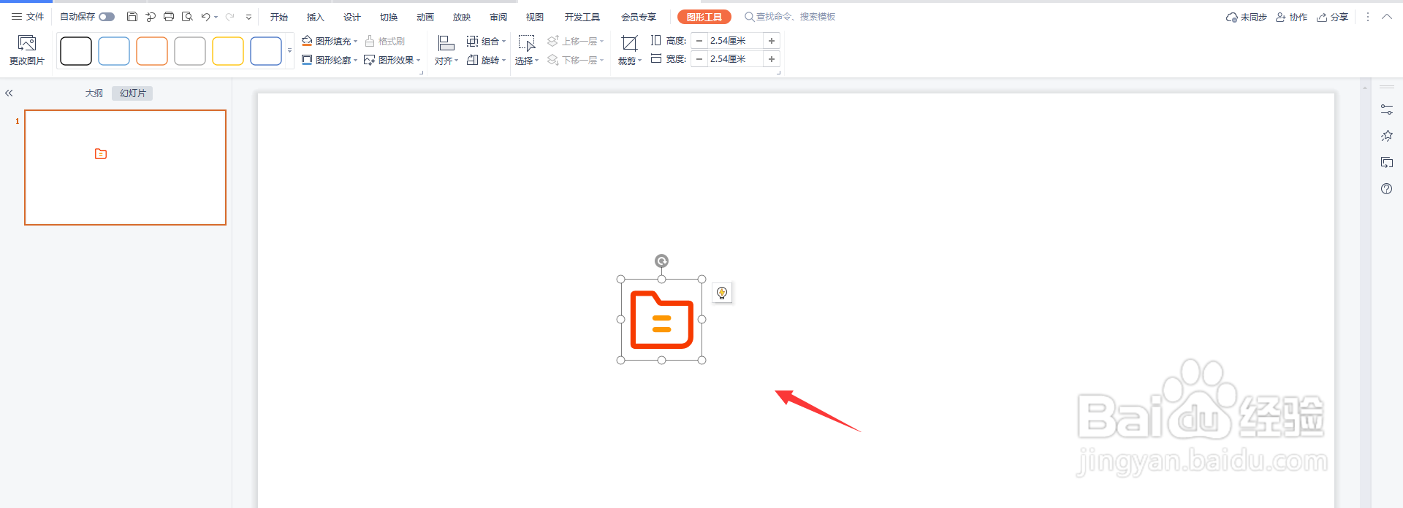Screen dimensions: 1403x508
Task: Open the 对齐 align dropdown
Action: coord(446,50)
